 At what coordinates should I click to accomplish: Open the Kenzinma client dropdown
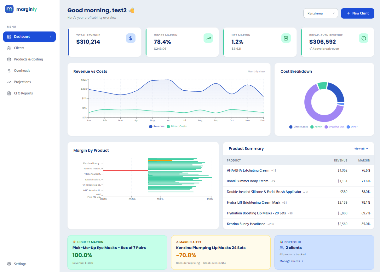[321, 13]
